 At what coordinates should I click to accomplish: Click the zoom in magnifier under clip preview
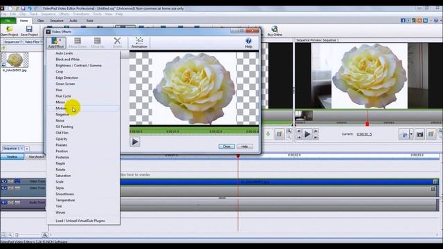[289, 131]
